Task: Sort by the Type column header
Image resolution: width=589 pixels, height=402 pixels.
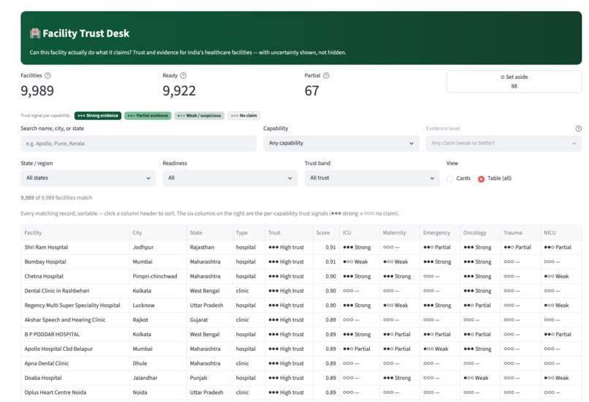Action: pos(248,233)
